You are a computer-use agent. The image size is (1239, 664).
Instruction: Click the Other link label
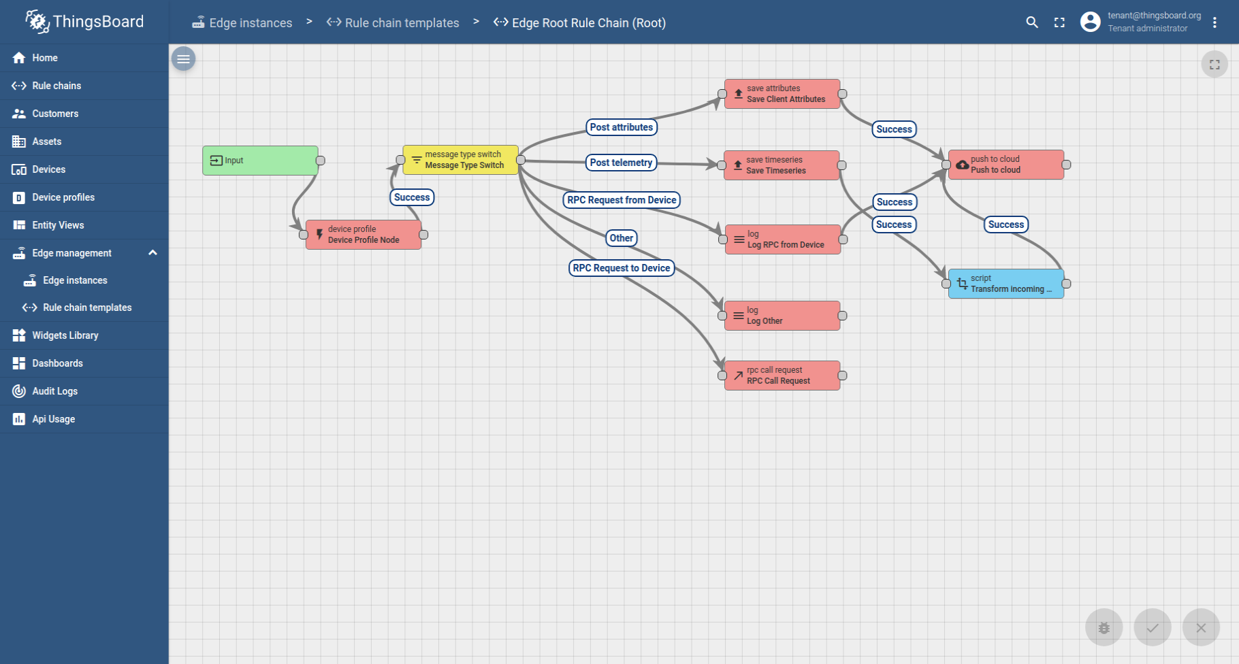[x=622, y=238]
